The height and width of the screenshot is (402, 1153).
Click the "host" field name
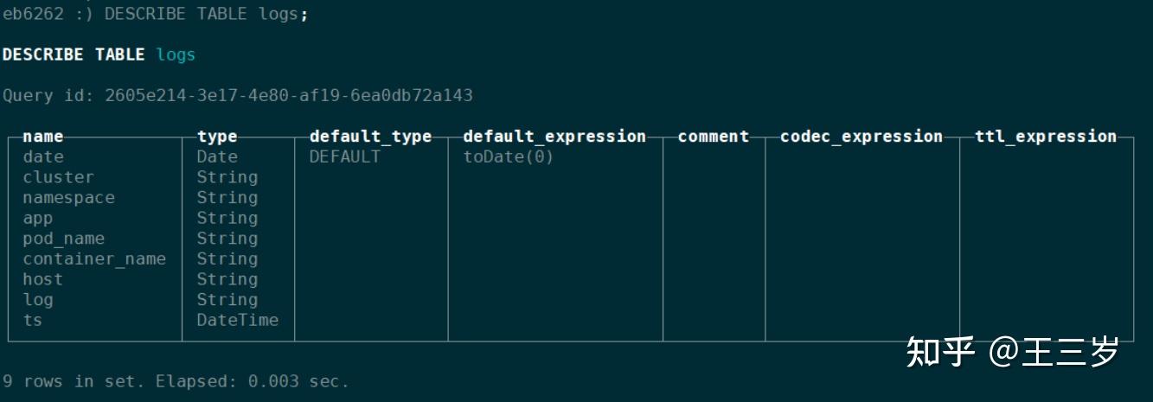pos(42,279)
